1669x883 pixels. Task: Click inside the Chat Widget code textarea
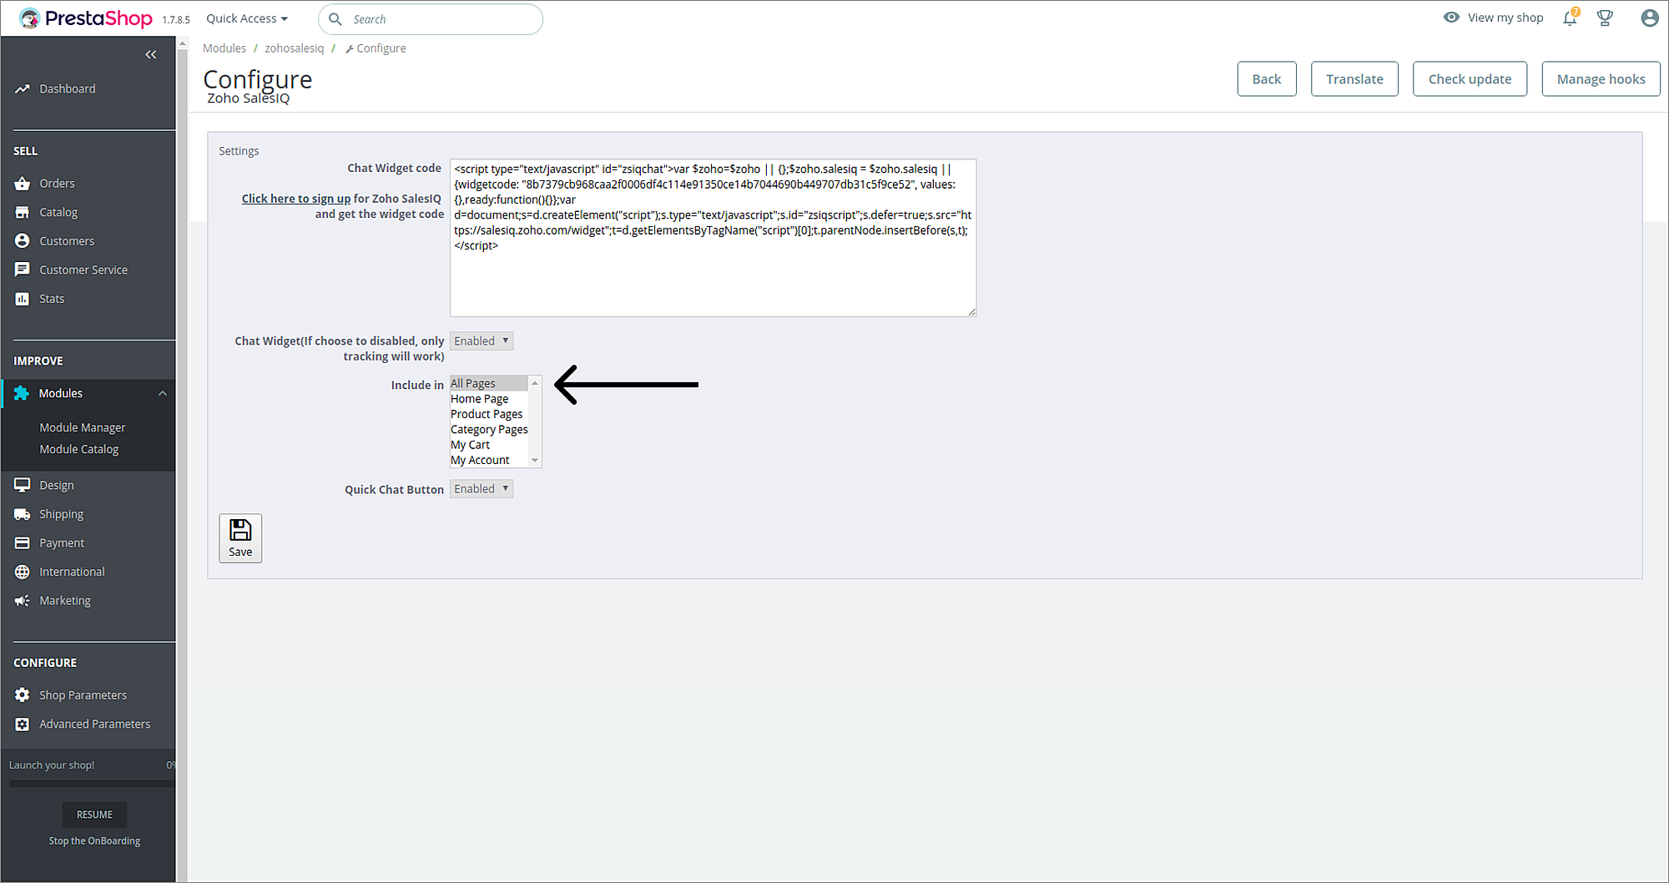(x=713, y=238)
